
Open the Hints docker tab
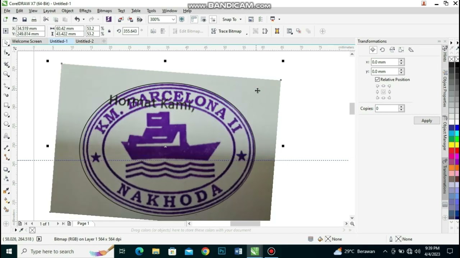(x=445, y=54)
